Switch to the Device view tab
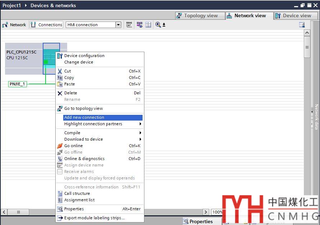This screenshot has width=320, height=225. (x=293, y=16)
